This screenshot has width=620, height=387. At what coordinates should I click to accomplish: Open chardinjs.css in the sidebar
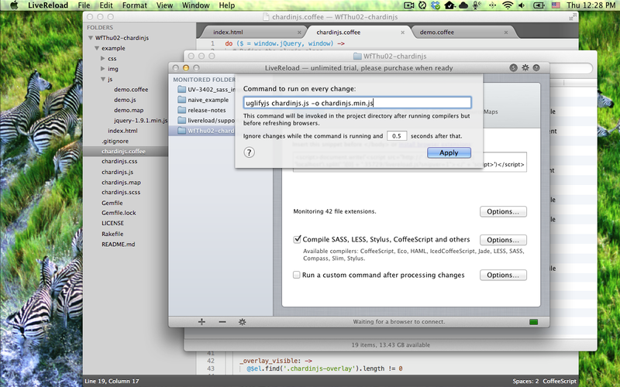pyautogui.click(x=119, y=161)
